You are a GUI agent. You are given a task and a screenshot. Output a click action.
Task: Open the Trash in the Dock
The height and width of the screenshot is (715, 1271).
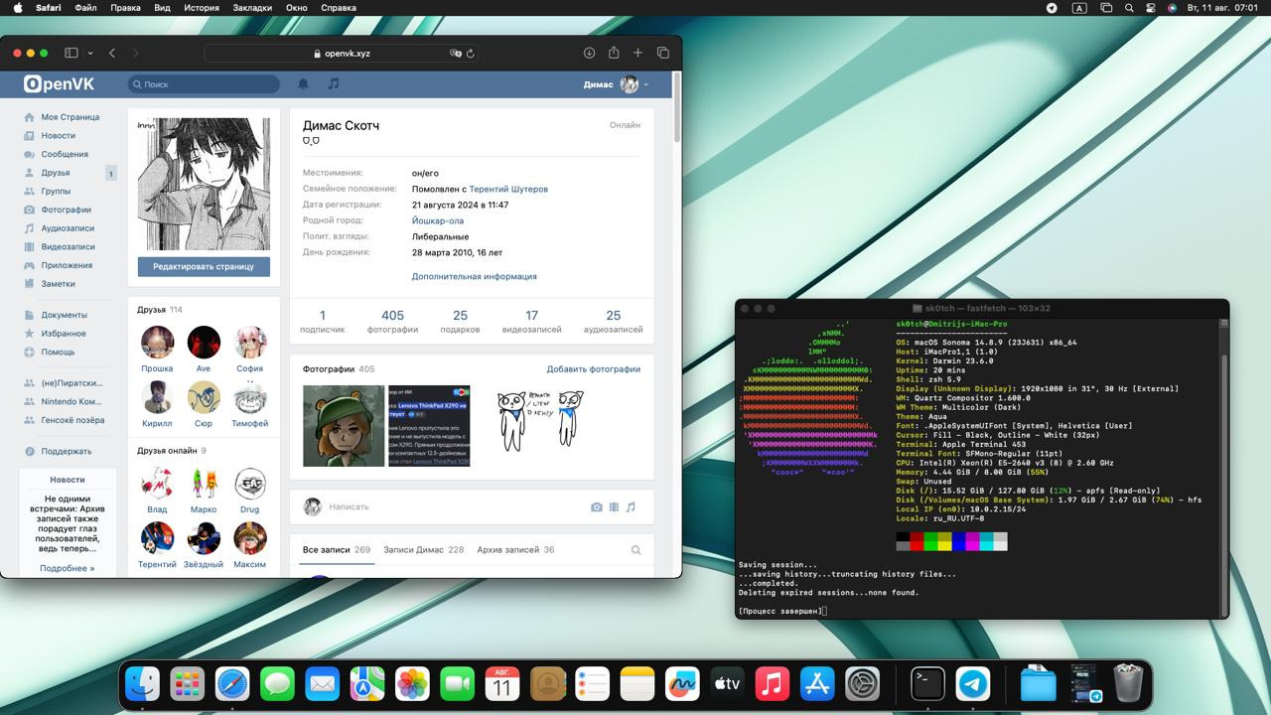[x=1127, y=684]
